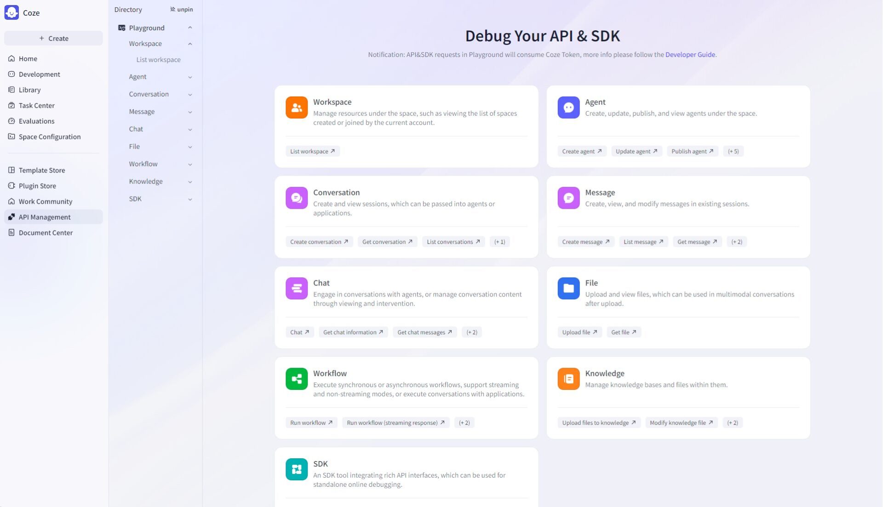
Task: Click the green Workflow card icon
Action: (296, 379)
